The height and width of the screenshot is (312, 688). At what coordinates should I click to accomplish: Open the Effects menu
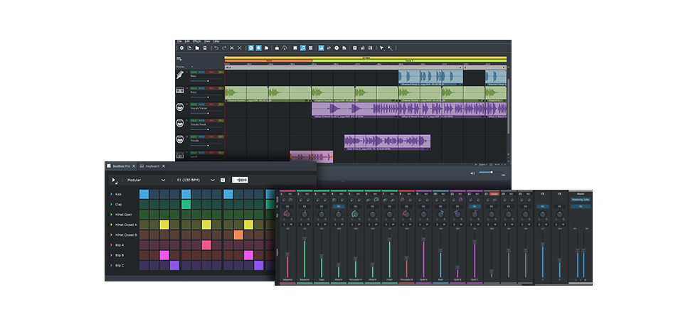tap(196, 41)
